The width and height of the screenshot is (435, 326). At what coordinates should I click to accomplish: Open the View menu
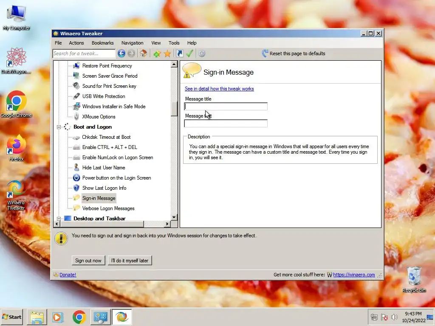pyautogui.click(x=156, y=43)
